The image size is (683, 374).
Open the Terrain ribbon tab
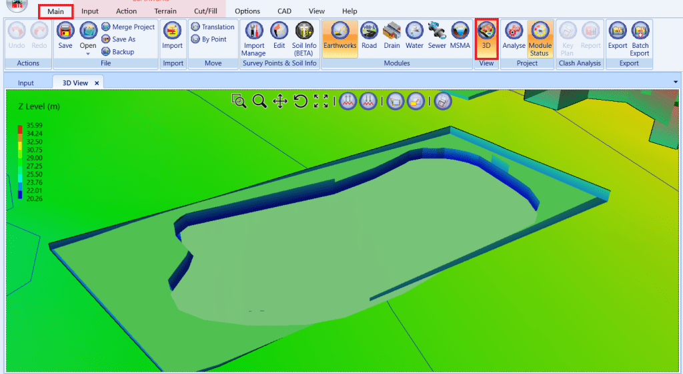coord(165,11)
